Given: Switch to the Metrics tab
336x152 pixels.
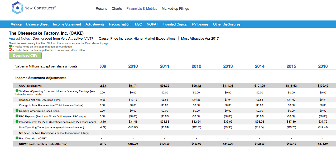Looking at the screenshot, I should pos(16,24).
